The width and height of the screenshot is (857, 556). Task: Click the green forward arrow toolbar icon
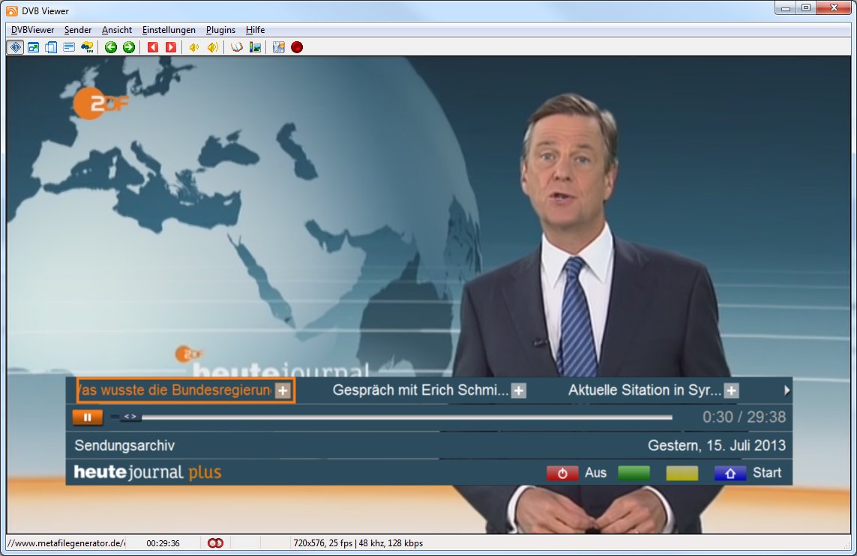[129, 47]
